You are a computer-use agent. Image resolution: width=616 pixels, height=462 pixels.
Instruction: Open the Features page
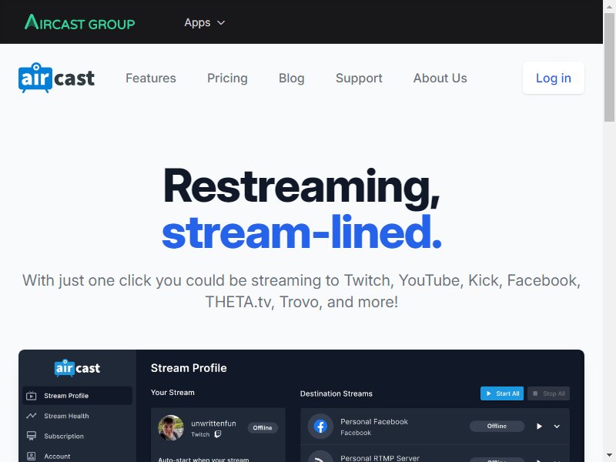(151, 79)
